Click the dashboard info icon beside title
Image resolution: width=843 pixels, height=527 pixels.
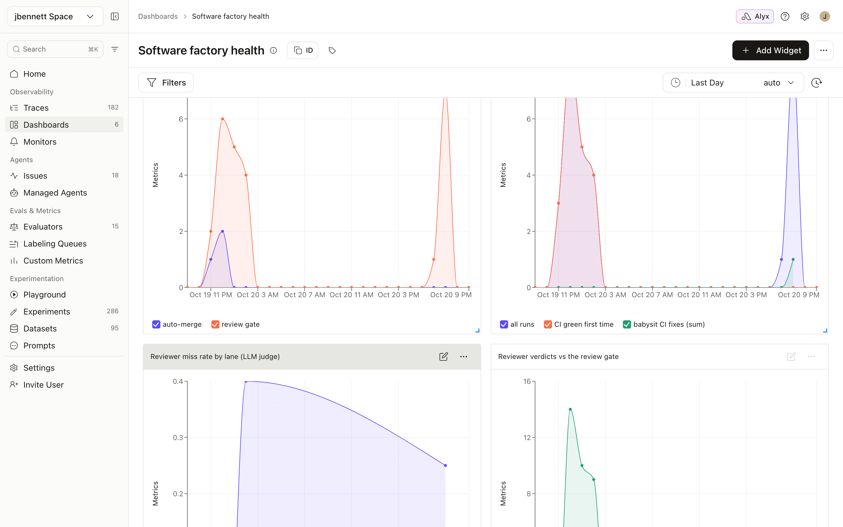coord(273,51)
